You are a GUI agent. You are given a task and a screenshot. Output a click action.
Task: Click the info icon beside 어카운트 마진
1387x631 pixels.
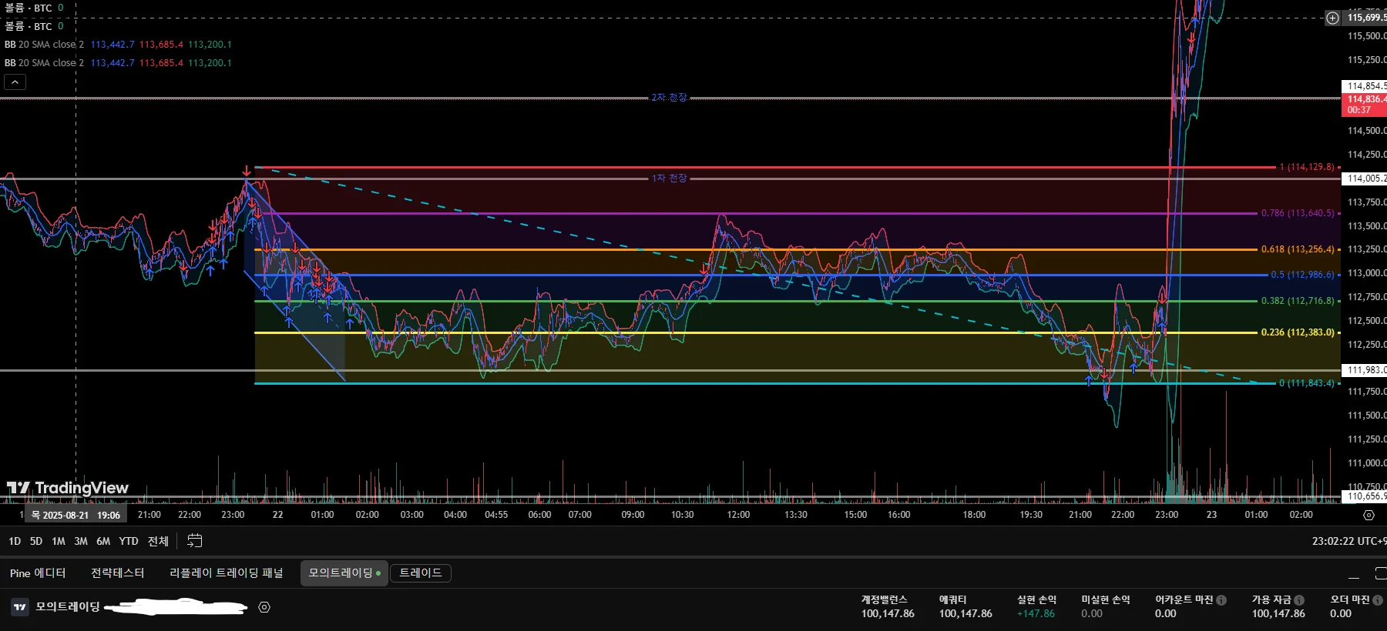(1221, 600)
